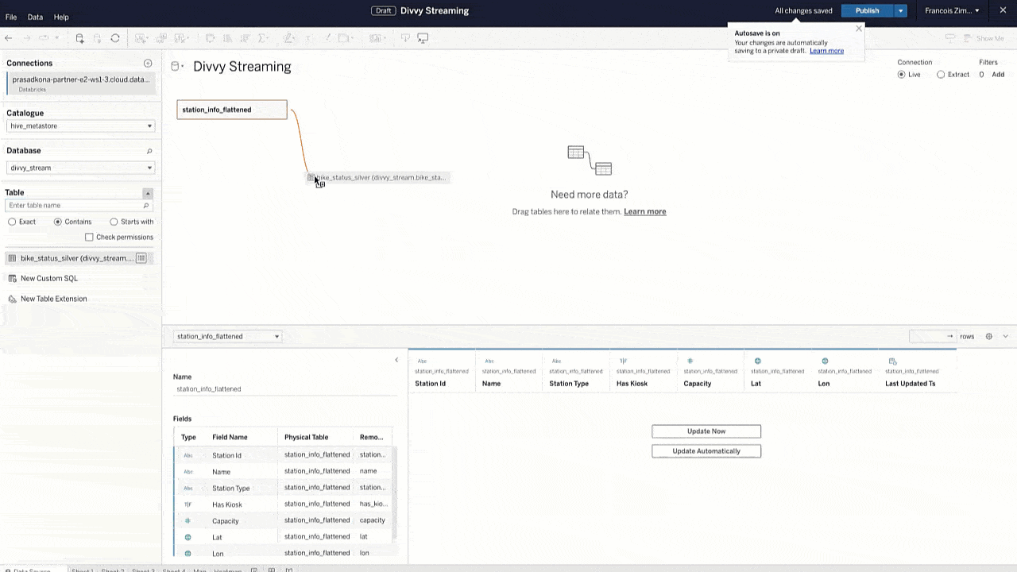Screen dimensions: 1017x572
Task: Open the New Dashboard icon at the bottom
Action: point(272,570)
